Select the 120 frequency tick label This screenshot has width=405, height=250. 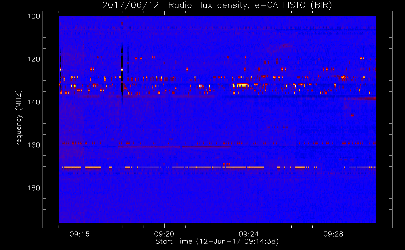click(34, 59)
